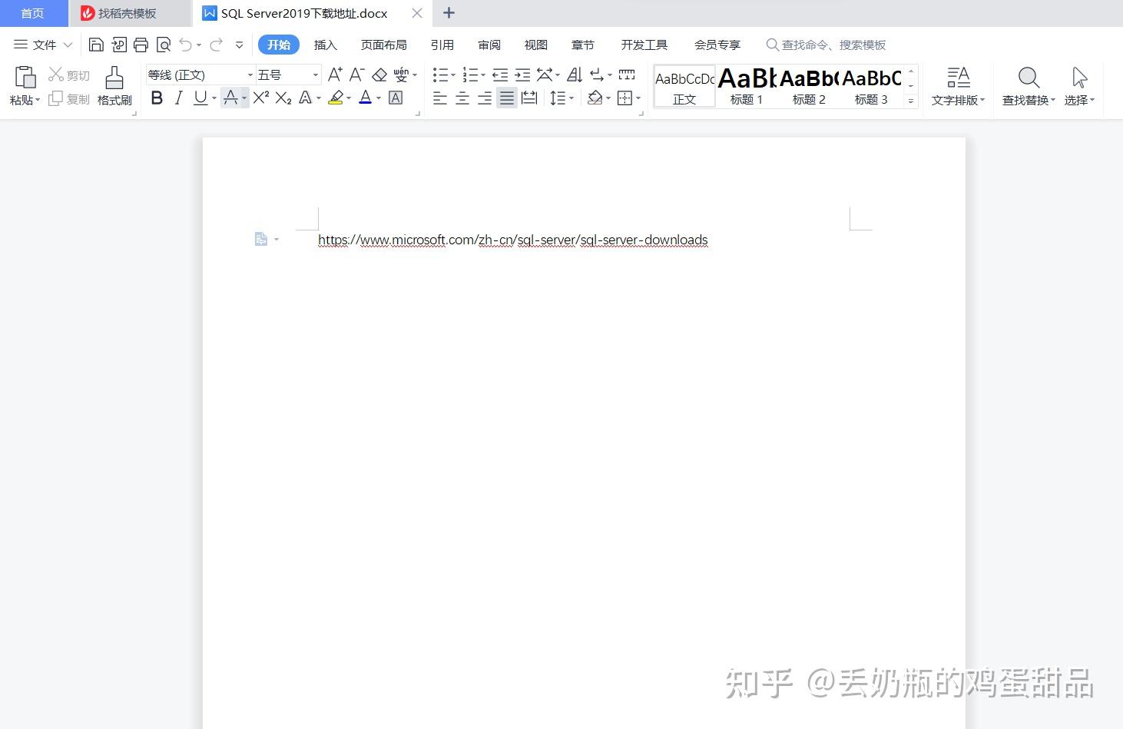Expand the font color dropdown arrow

point(379,98)
